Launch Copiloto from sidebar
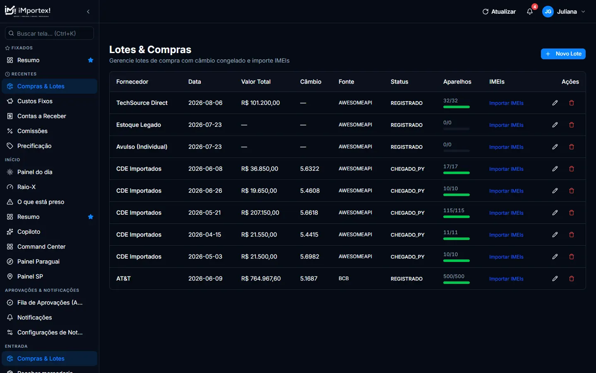Screen dimensions: 596x373 [49, 232]
